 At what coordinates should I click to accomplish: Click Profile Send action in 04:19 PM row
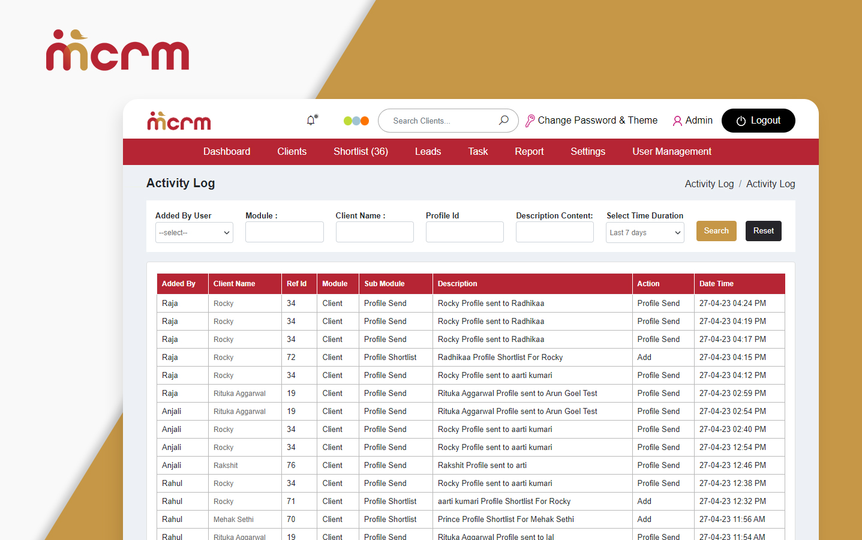tap(659, 321)
